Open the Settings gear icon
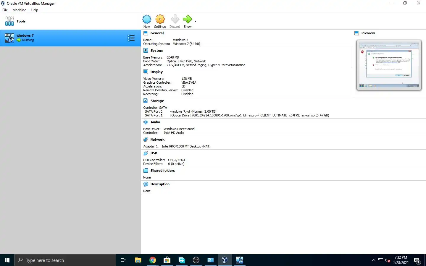Viewport: 426px width, 266px height. [x=160, y=20]
